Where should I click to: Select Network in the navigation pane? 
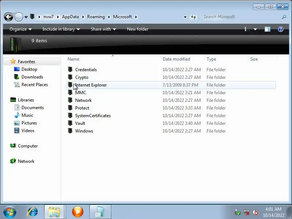pos(26,161)
